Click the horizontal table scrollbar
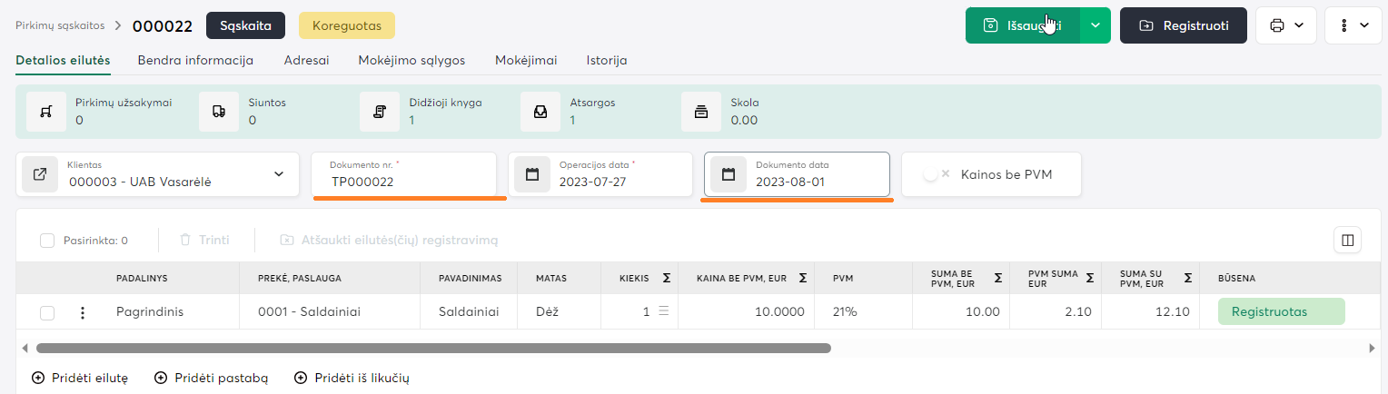Screen dimensions: 1388x394 tap(433, 348)
